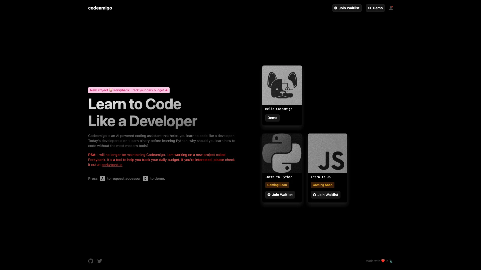Image resolution: width=481 pixels, height=270 pixels.
Task: Open the Demo nav menu item
Action: point(375,8)
